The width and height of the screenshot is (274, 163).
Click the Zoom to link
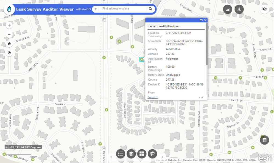pos(153,97)
